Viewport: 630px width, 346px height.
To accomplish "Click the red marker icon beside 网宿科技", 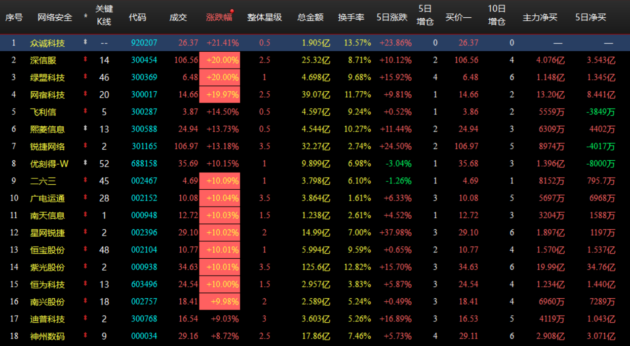I will coord(85,94).
